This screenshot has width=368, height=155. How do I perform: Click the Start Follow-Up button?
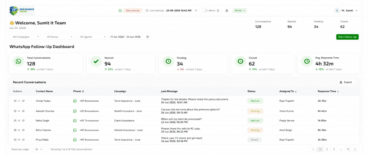coord(347,37)
